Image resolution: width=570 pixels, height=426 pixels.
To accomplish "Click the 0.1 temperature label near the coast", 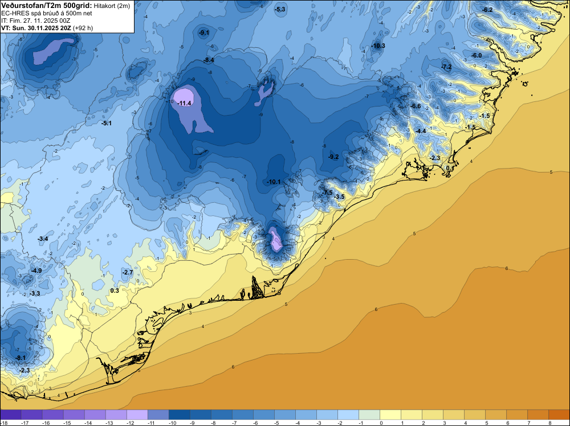I will (x=450, y=168).
